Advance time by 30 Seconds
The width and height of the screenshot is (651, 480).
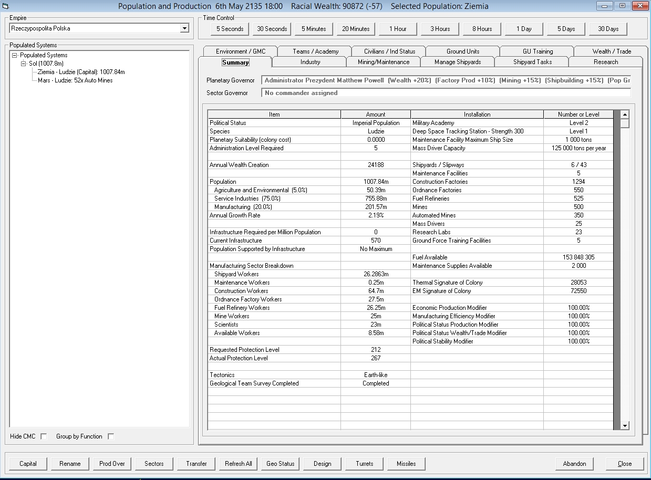point(272,29)
